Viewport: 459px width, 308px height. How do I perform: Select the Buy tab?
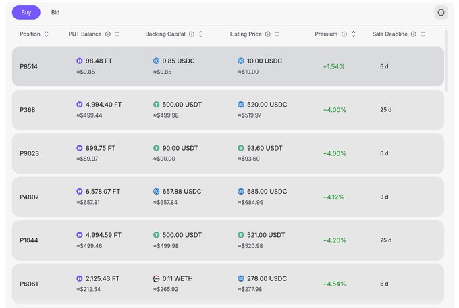[x=26, y=12]
